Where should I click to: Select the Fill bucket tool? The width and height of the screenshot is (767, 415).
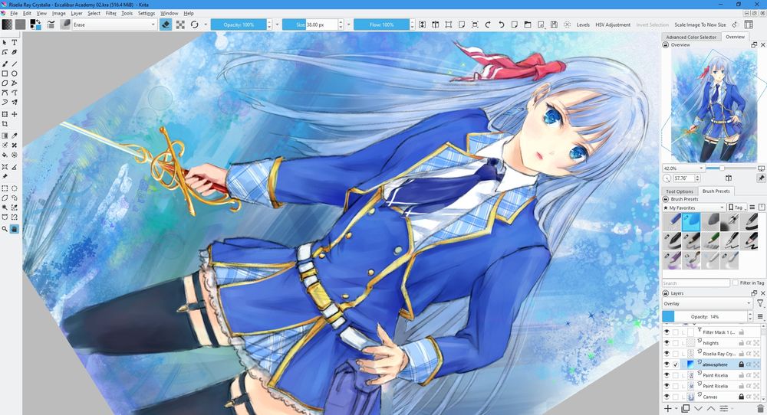tap(5, 155)
